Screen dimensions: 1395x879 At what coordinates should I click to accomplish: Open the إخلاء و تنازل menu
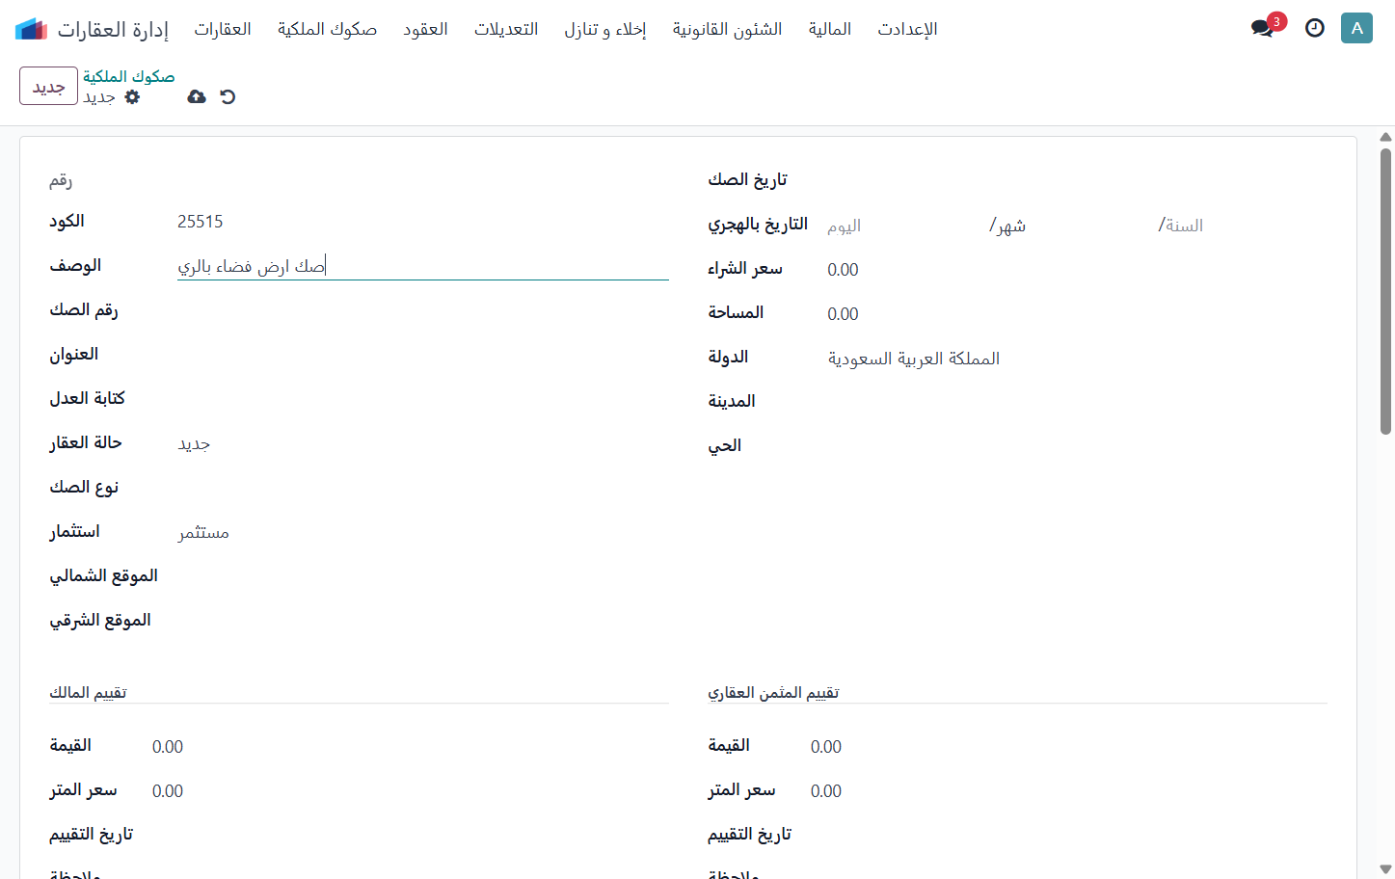pos(605,29)
